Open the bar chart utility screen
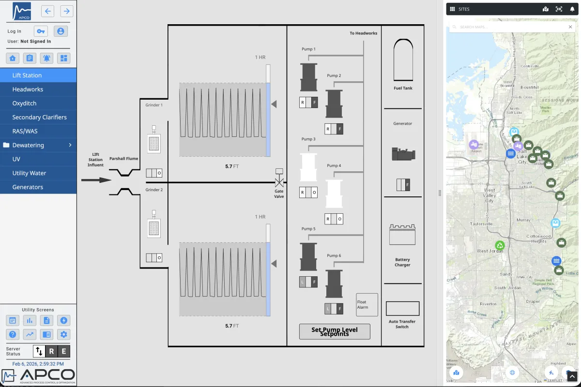Screen dimensions: 581x387 point(30,320)
